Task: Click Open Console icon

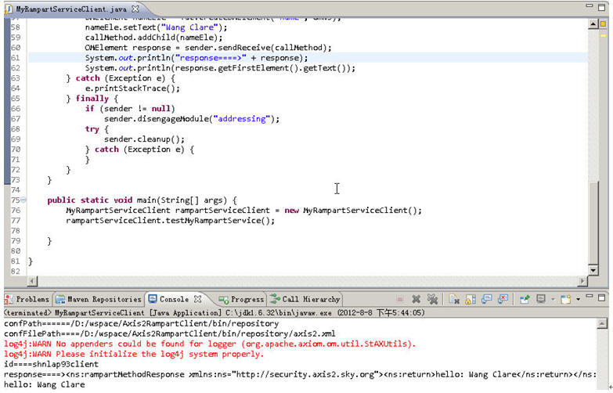Action: pos(566,300)
